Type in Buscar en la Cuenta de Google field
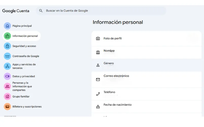 (102, 11)
